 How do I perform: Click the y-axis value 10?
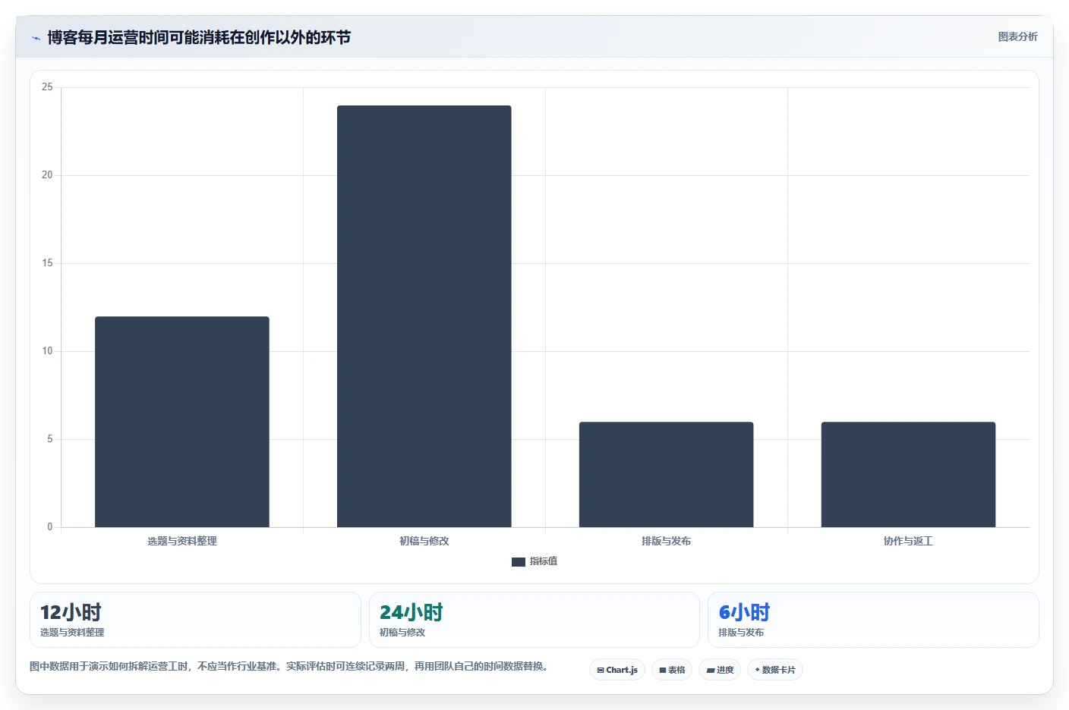[x=47, y=351]
